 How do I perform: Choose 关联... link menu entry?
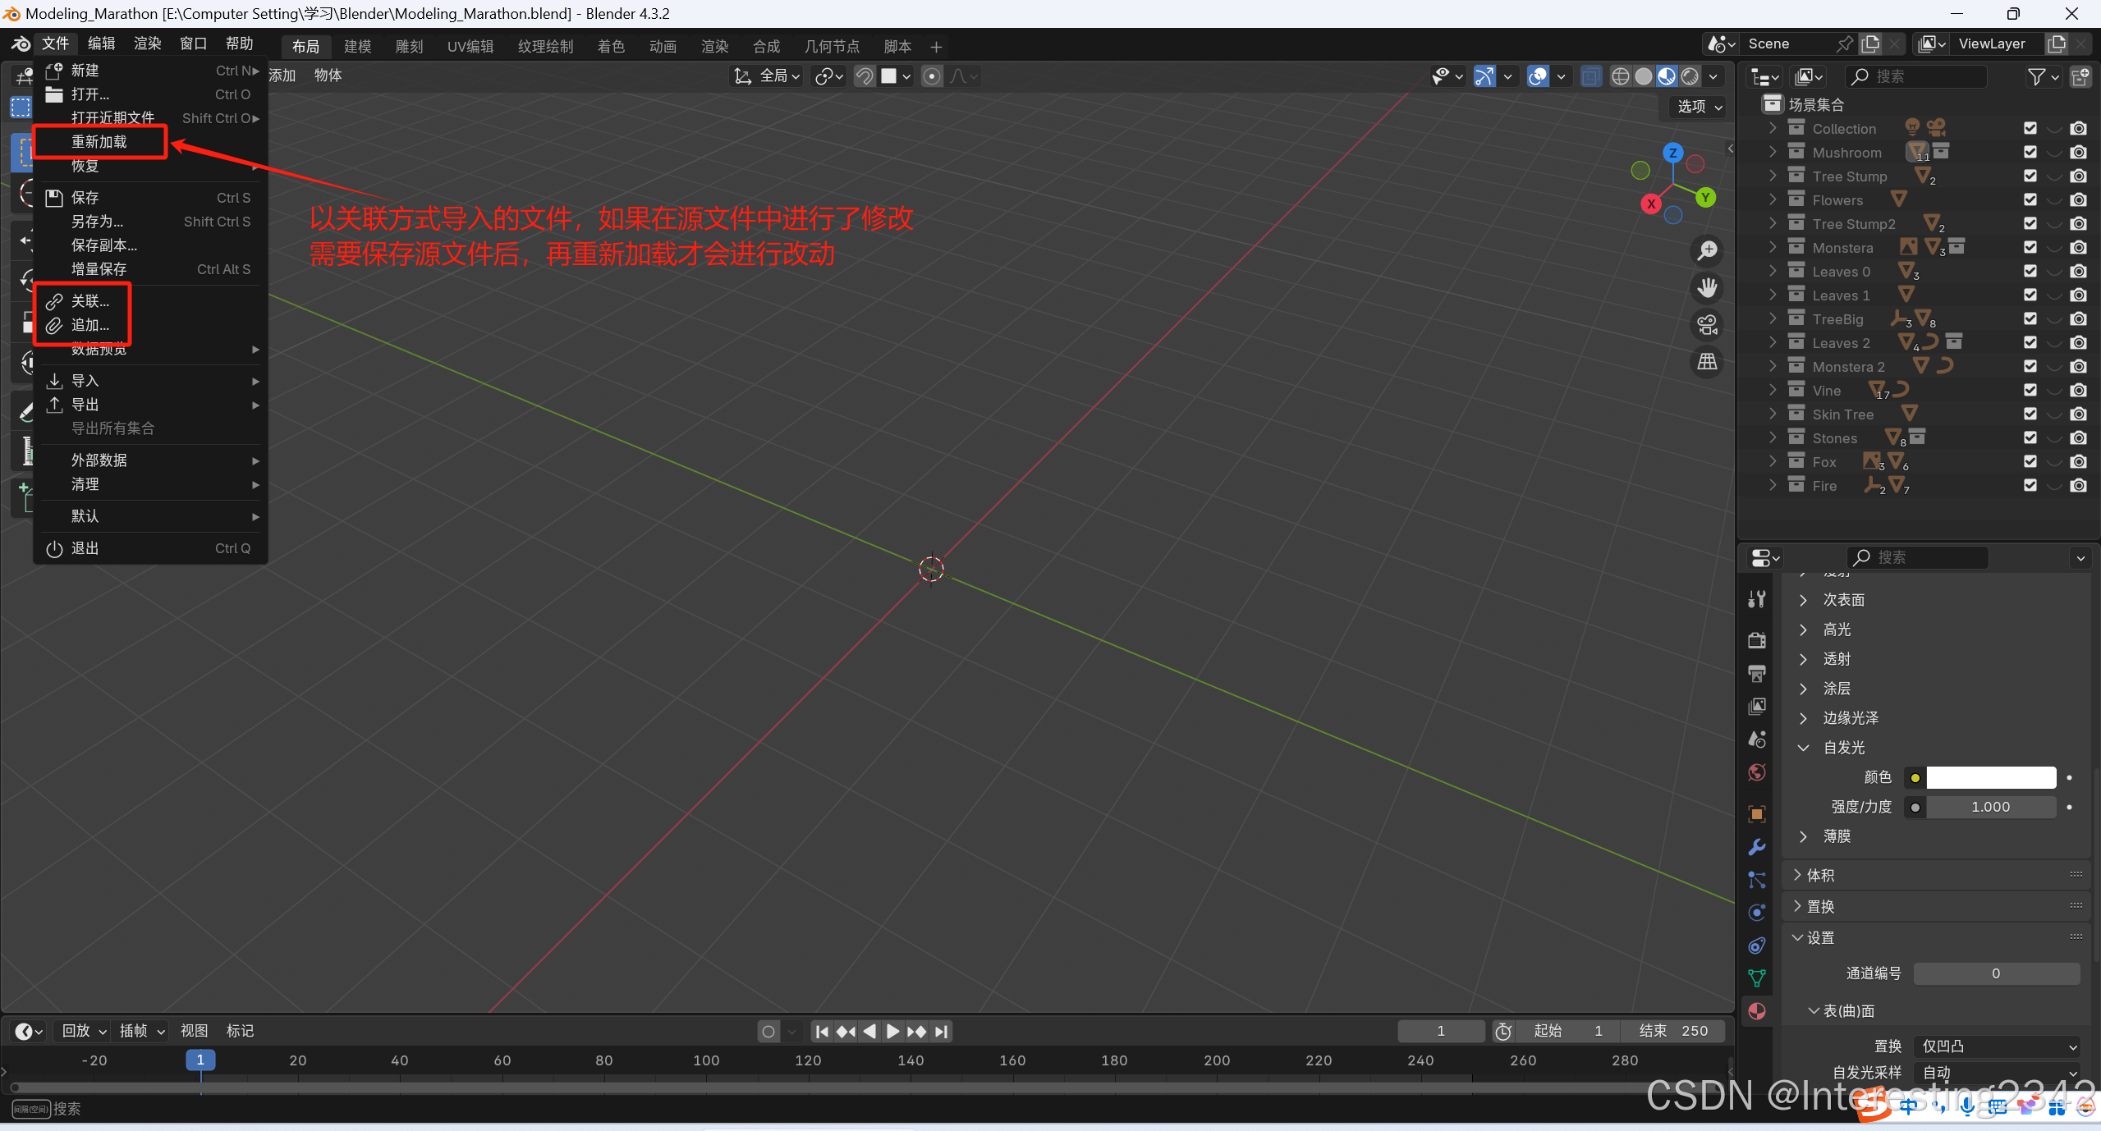89,301
